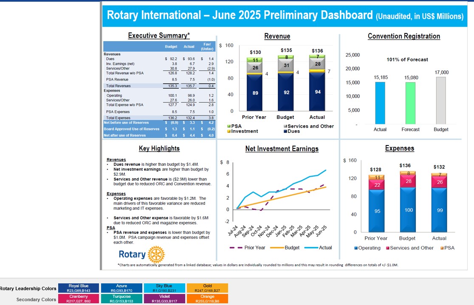Click the Net Investment Earnings heading

pyautogui.click(x=282, y=149)
